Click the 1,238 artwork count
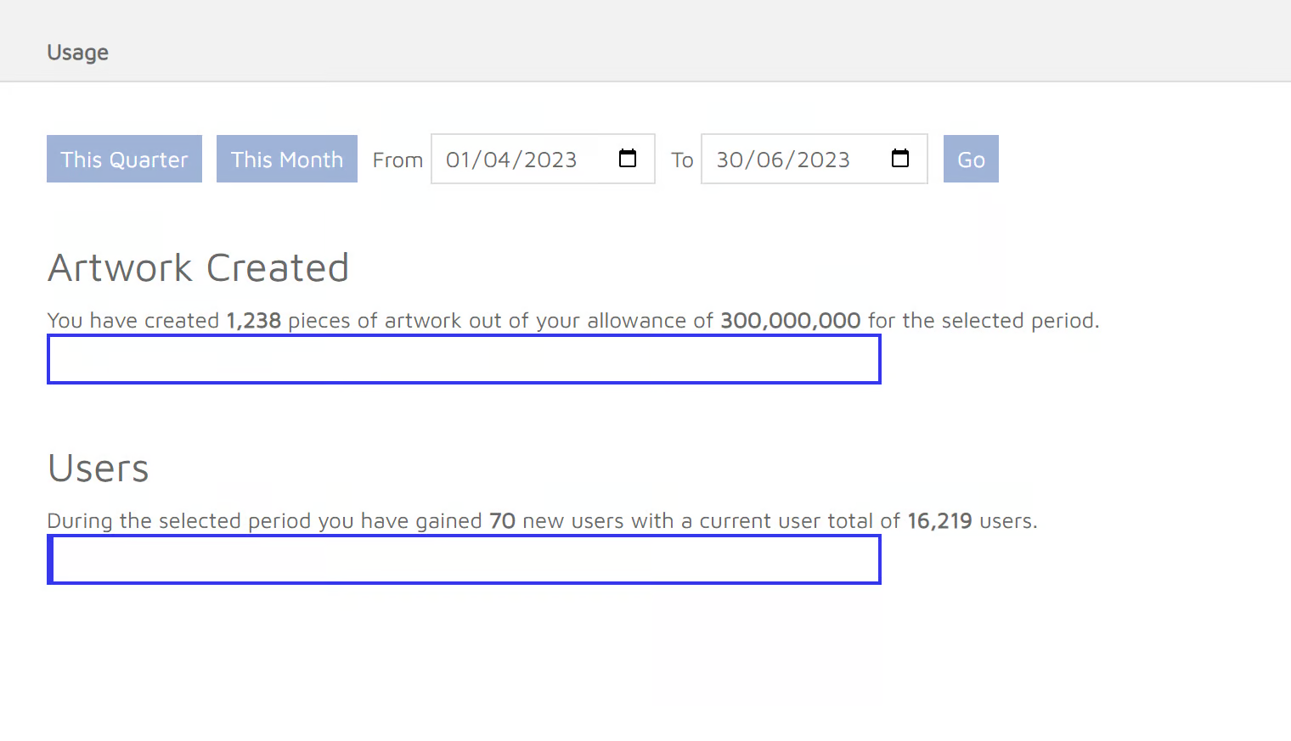1291x741 pixels. click(x=253, y=321)
